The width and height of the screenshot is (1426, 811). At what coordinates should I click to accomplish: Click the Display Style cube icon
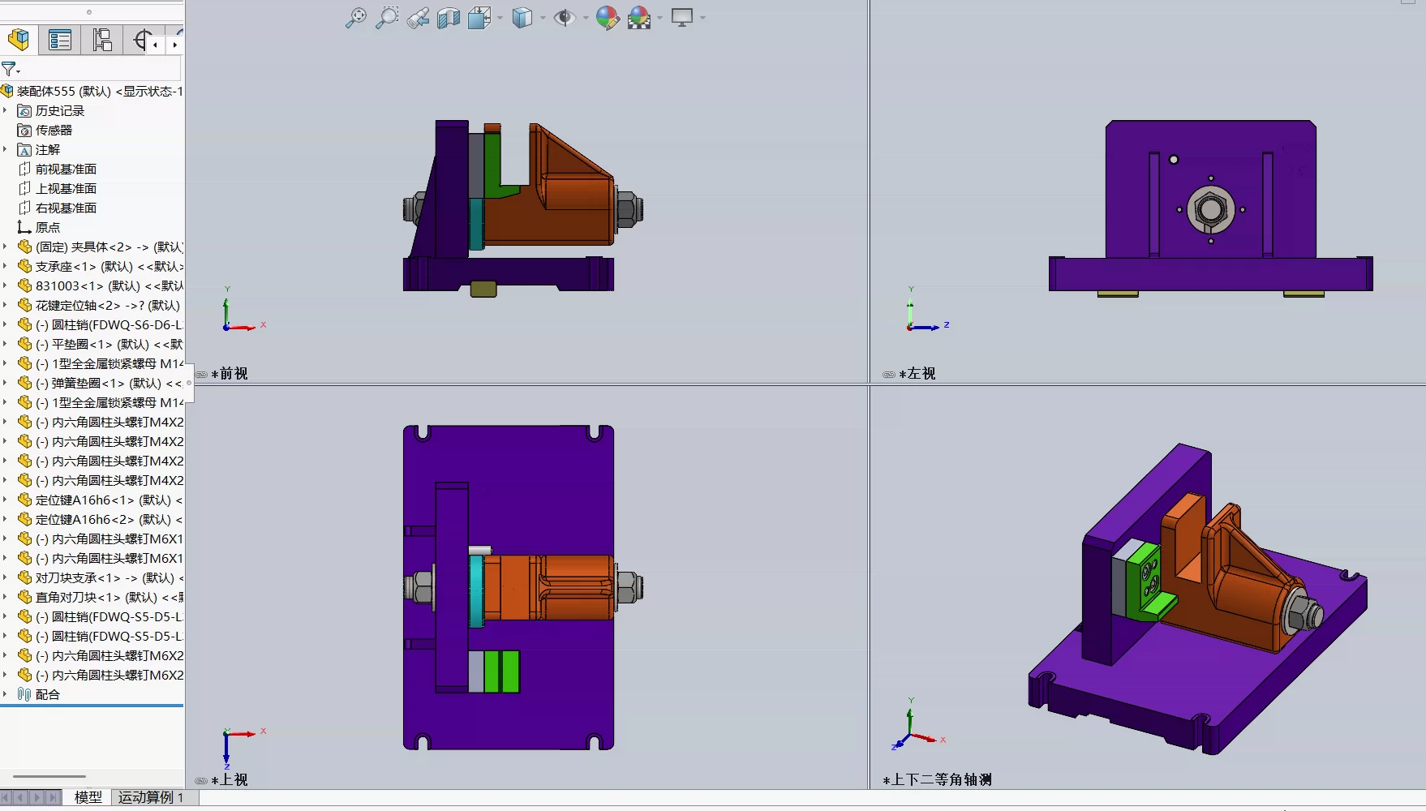(522, 18)
